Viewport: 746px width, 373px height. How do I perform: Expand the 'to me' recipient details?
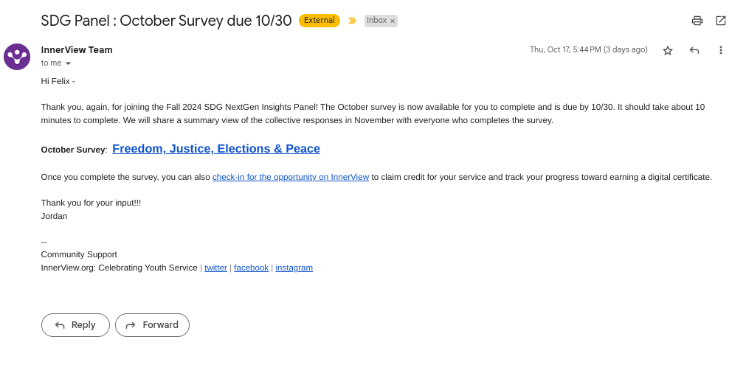(69, 63)
